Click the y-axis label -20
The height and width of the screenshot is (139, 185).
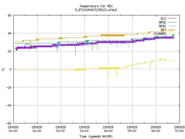coord(9,87)
